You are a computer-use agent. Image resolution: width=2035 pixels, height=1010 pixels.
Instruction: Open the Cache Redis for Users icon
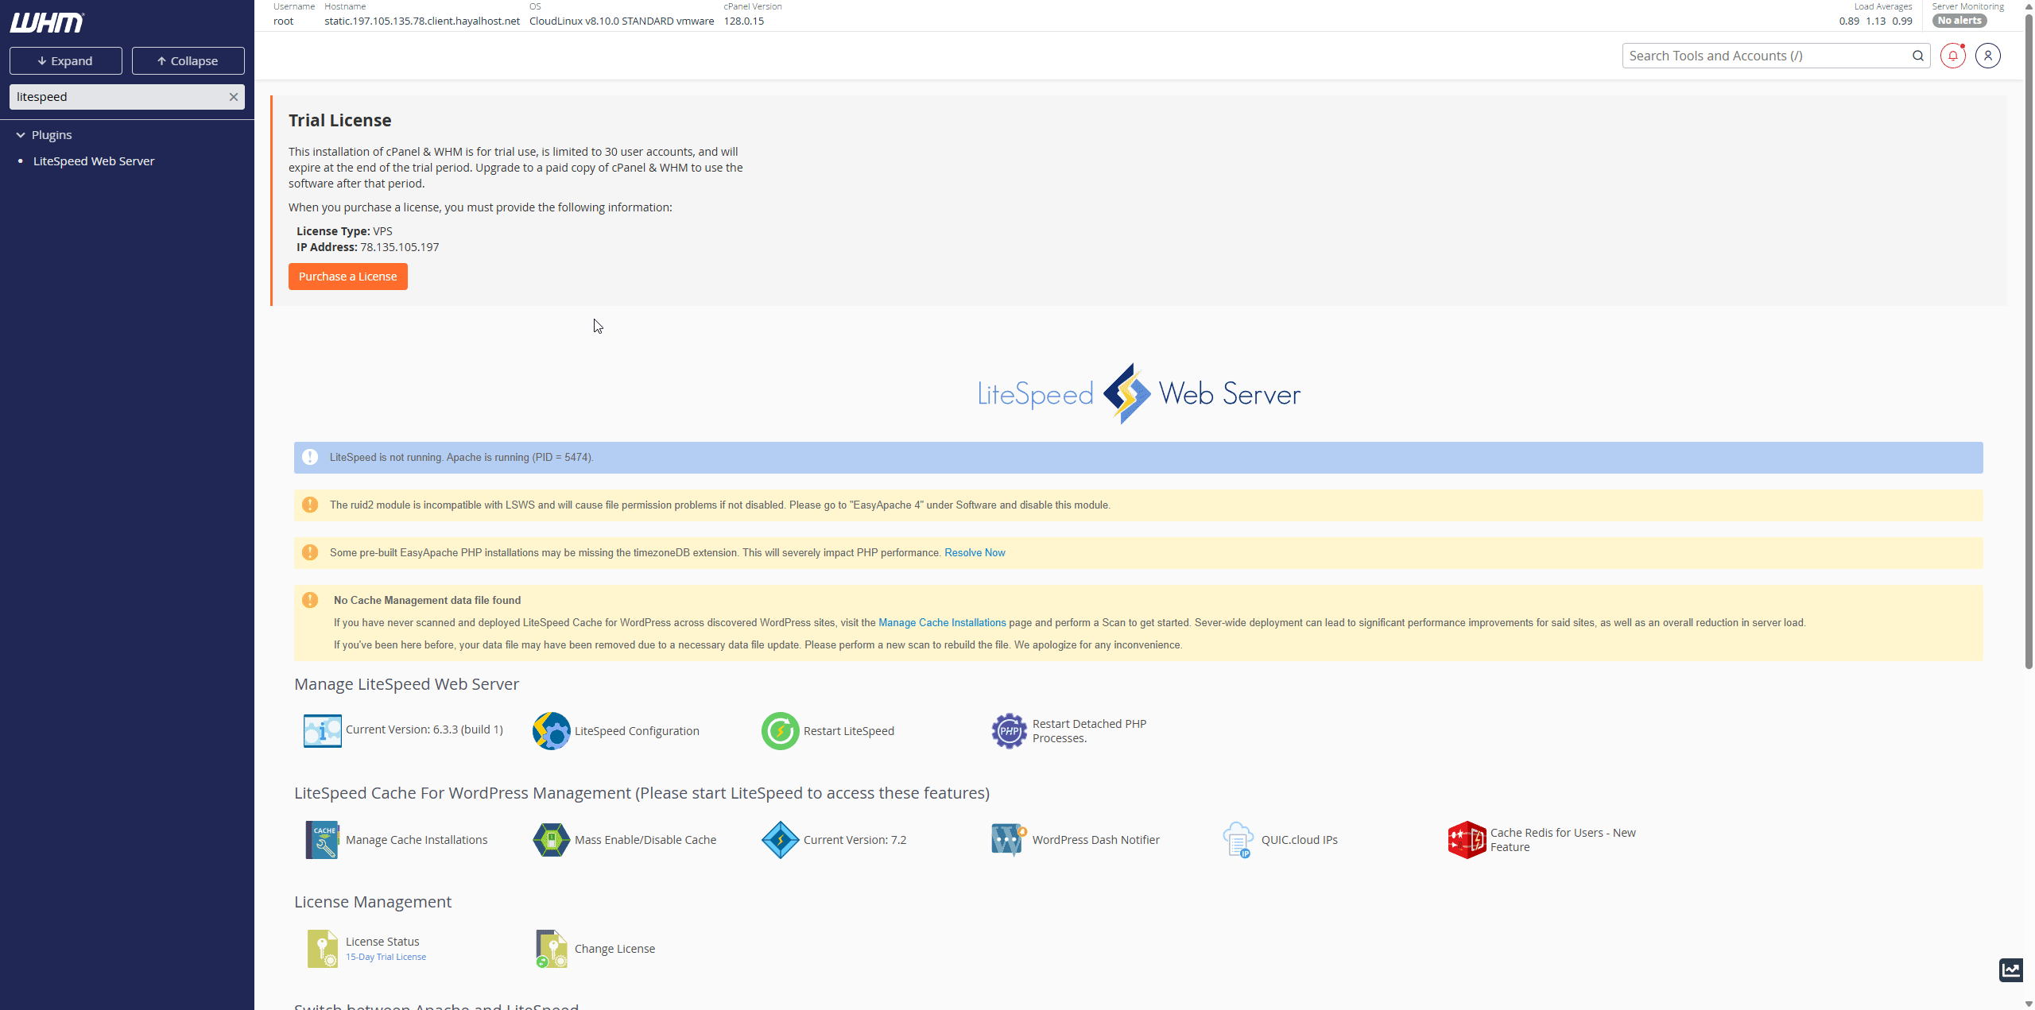(1467, 840)
